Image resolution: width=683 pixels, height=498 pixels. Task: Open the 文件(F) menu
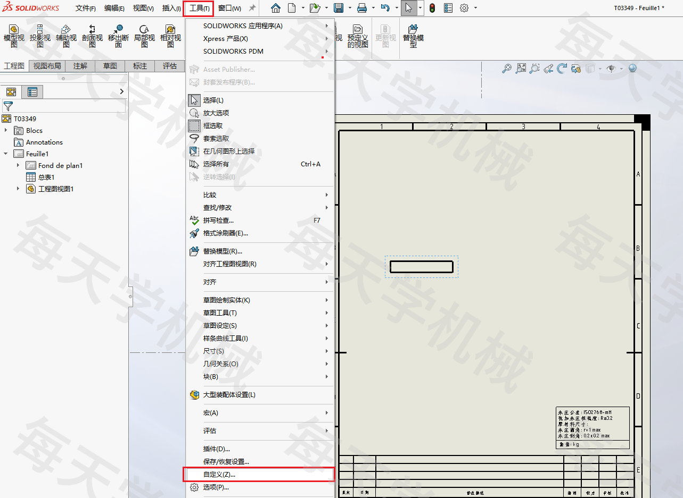[x=86, y=8]
